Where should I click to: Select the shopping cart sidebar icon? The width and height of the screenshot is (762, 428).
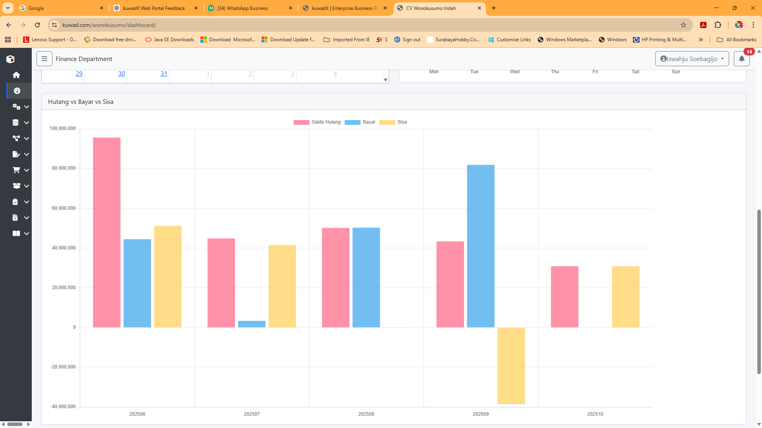[16, 170]
